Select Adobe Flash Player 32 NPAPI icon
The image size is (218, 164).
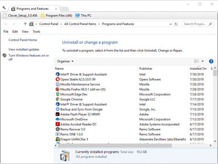[x=57, y=114]
